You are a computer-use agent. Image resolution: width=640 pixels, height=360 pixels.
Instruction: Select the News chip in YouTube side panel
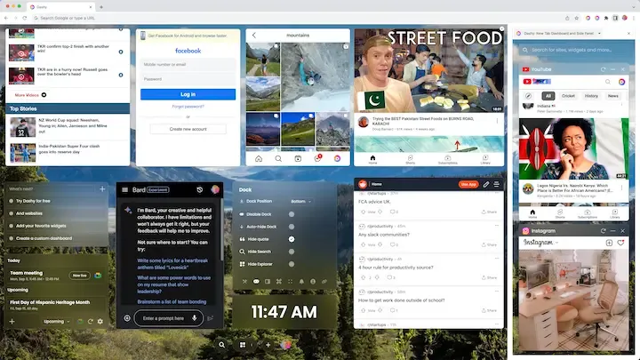(613, 96)
